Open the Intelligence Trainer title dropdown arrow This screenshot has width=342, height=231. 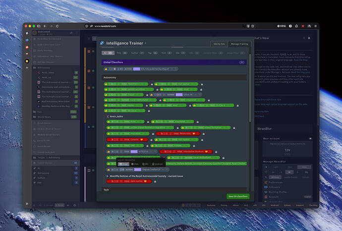[146, 43]
